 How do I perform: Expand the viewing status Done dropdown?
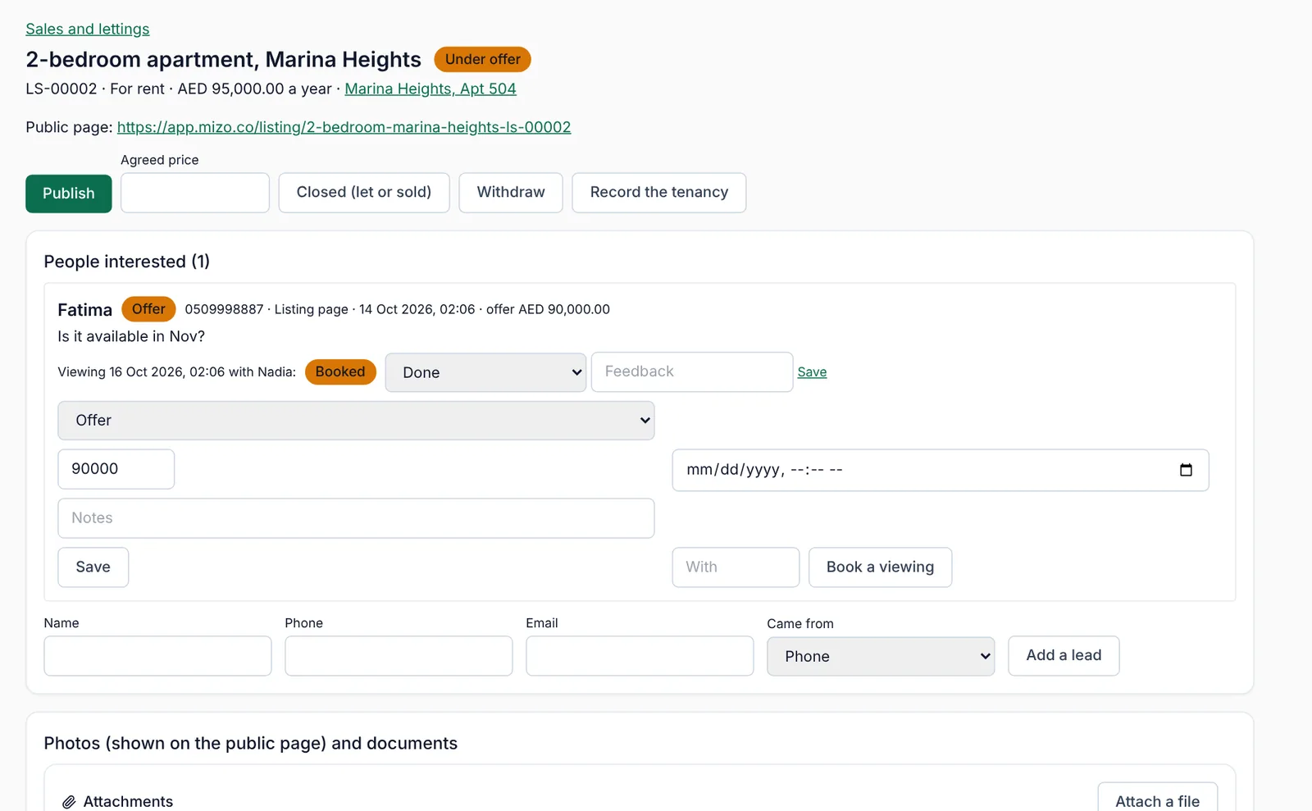click(x=485, y=372)
